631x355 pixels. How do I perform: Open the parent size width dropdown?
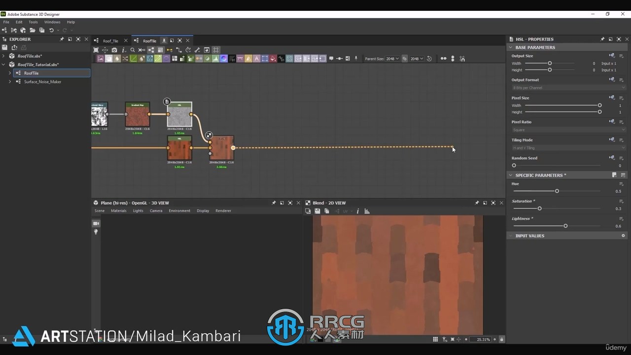click(392, 59)
